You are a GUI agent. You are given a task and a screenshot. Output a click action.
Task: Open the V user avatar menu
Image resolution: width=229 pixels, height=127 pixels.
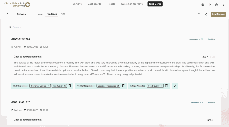223,5
